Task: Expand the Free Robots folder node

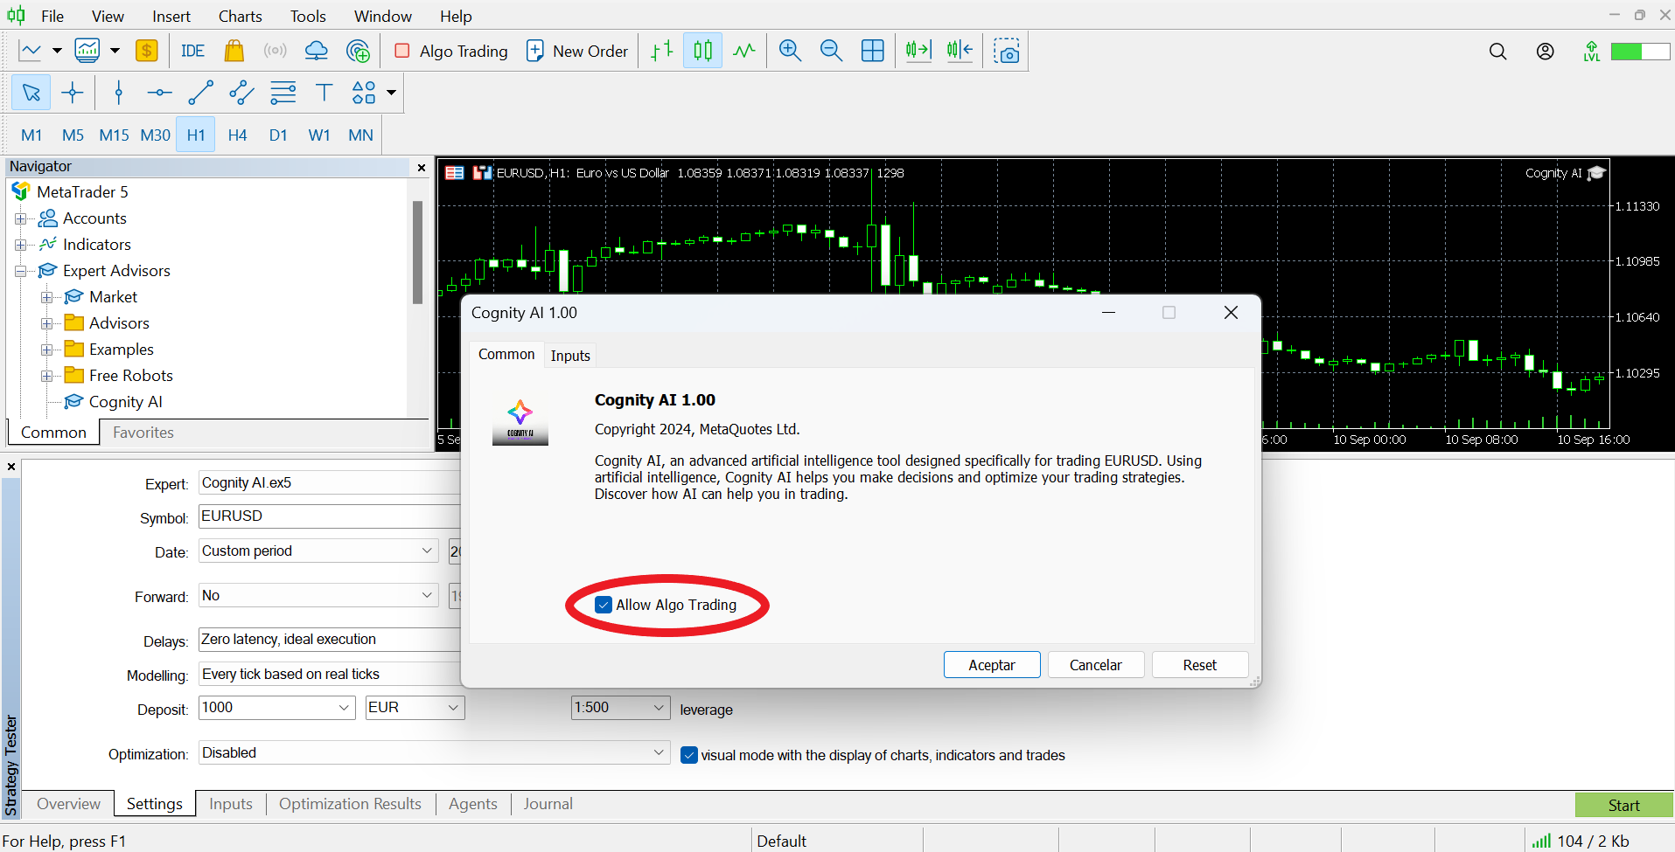Action: click(46, 376)
